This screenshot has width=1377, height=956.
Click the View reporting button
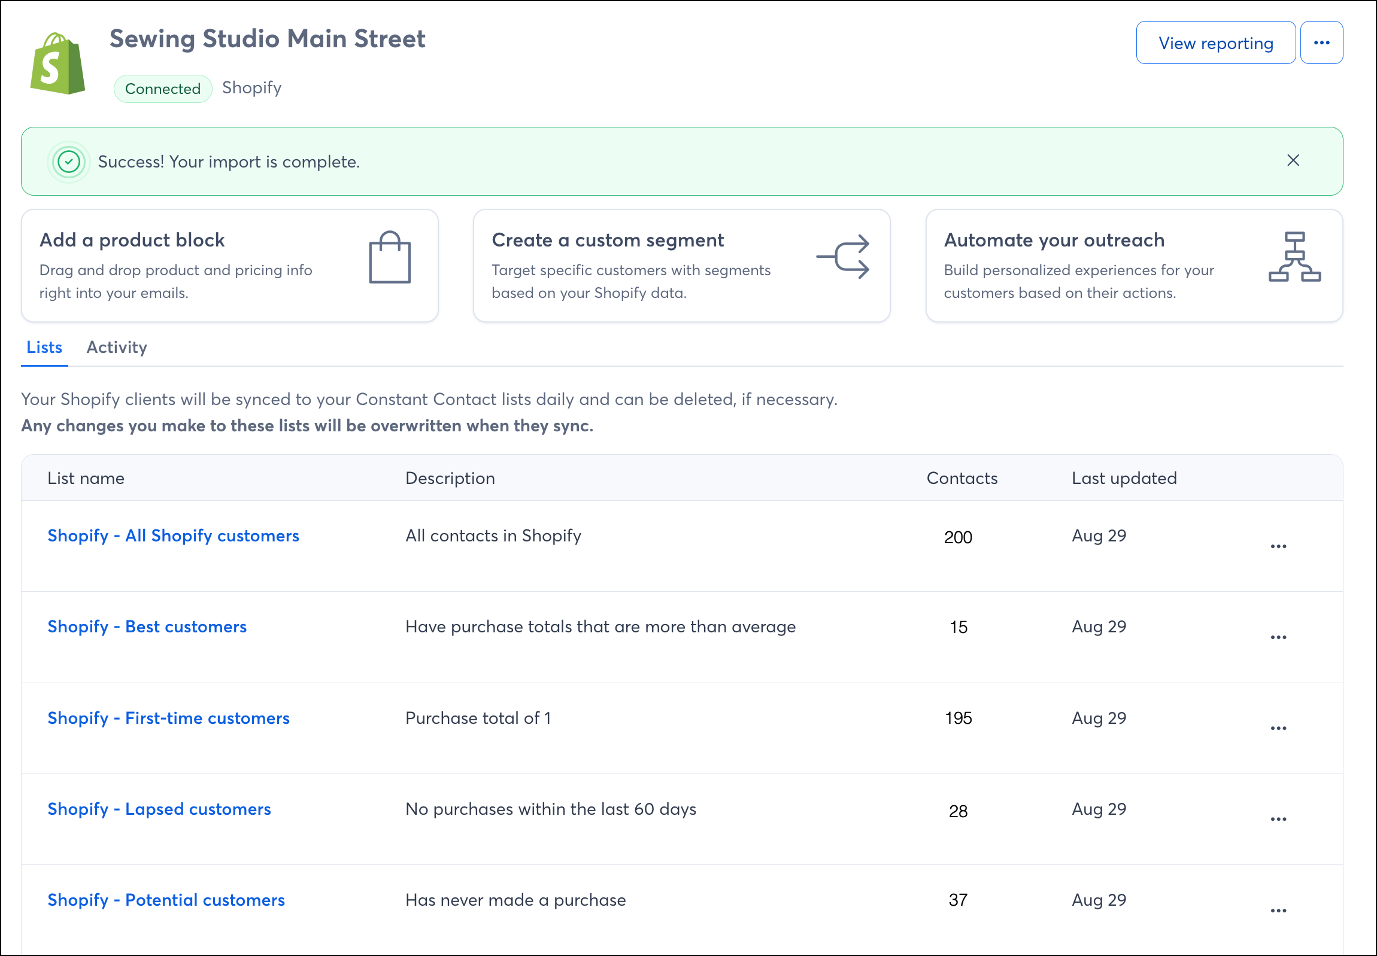coord(1216,42)
